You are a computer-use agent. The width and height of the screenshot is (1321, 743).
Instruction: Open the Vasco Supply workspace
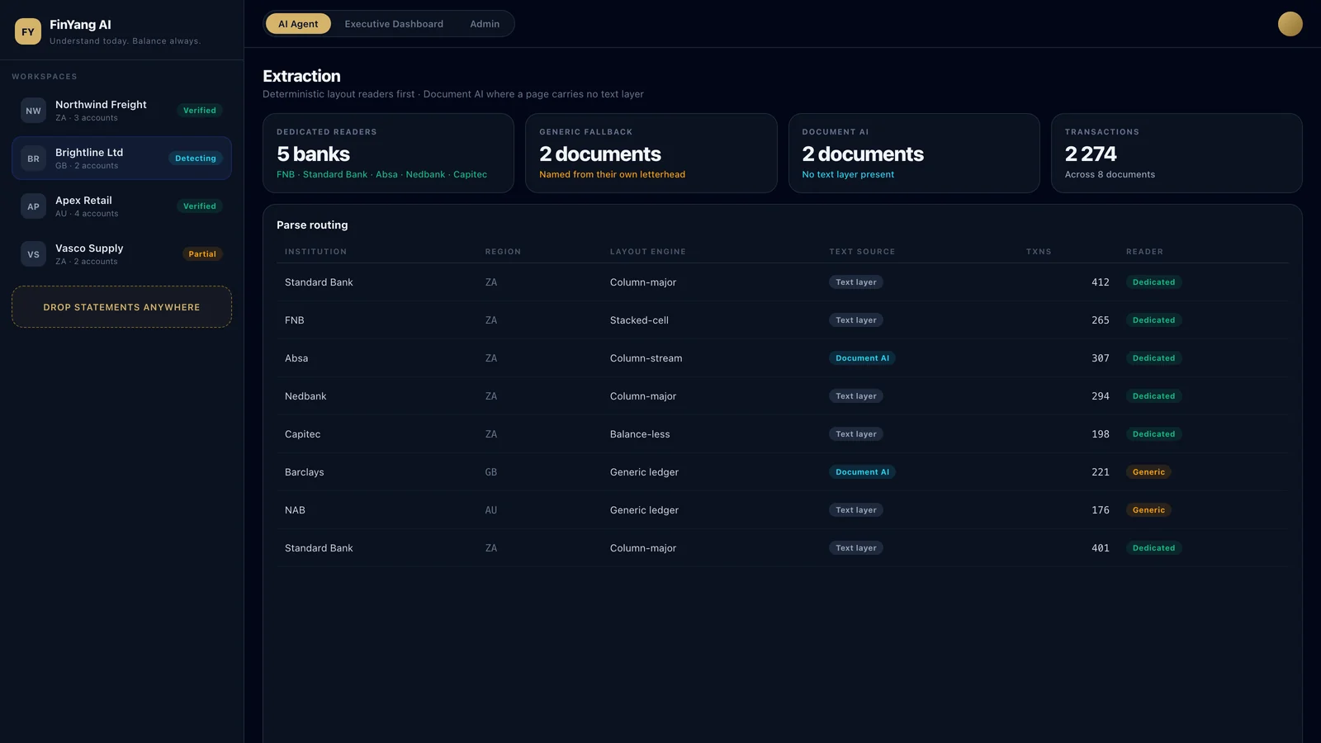121,254
